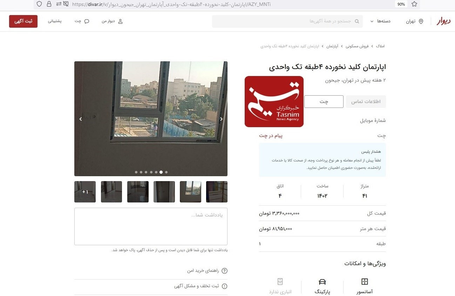Open the دیوار site logo
455x296 pixels.
[443, 21]
